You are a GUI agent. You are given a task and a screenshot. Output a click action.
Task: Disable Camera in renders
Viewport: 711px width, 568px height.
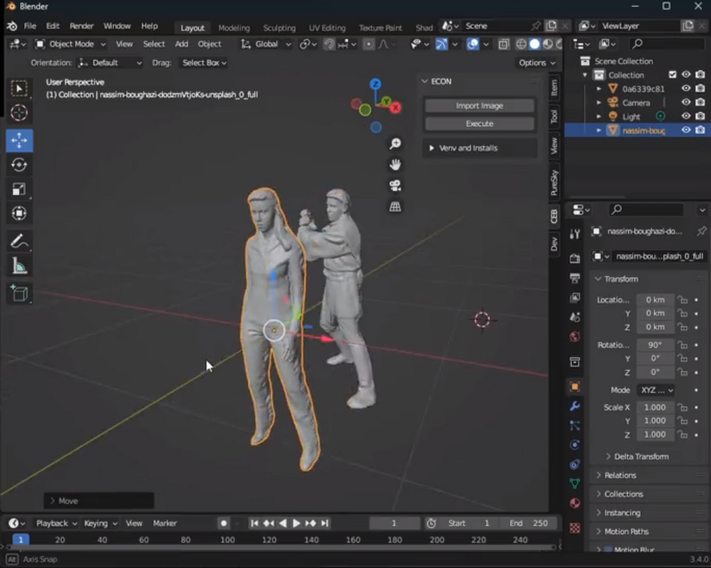point(700,103)
